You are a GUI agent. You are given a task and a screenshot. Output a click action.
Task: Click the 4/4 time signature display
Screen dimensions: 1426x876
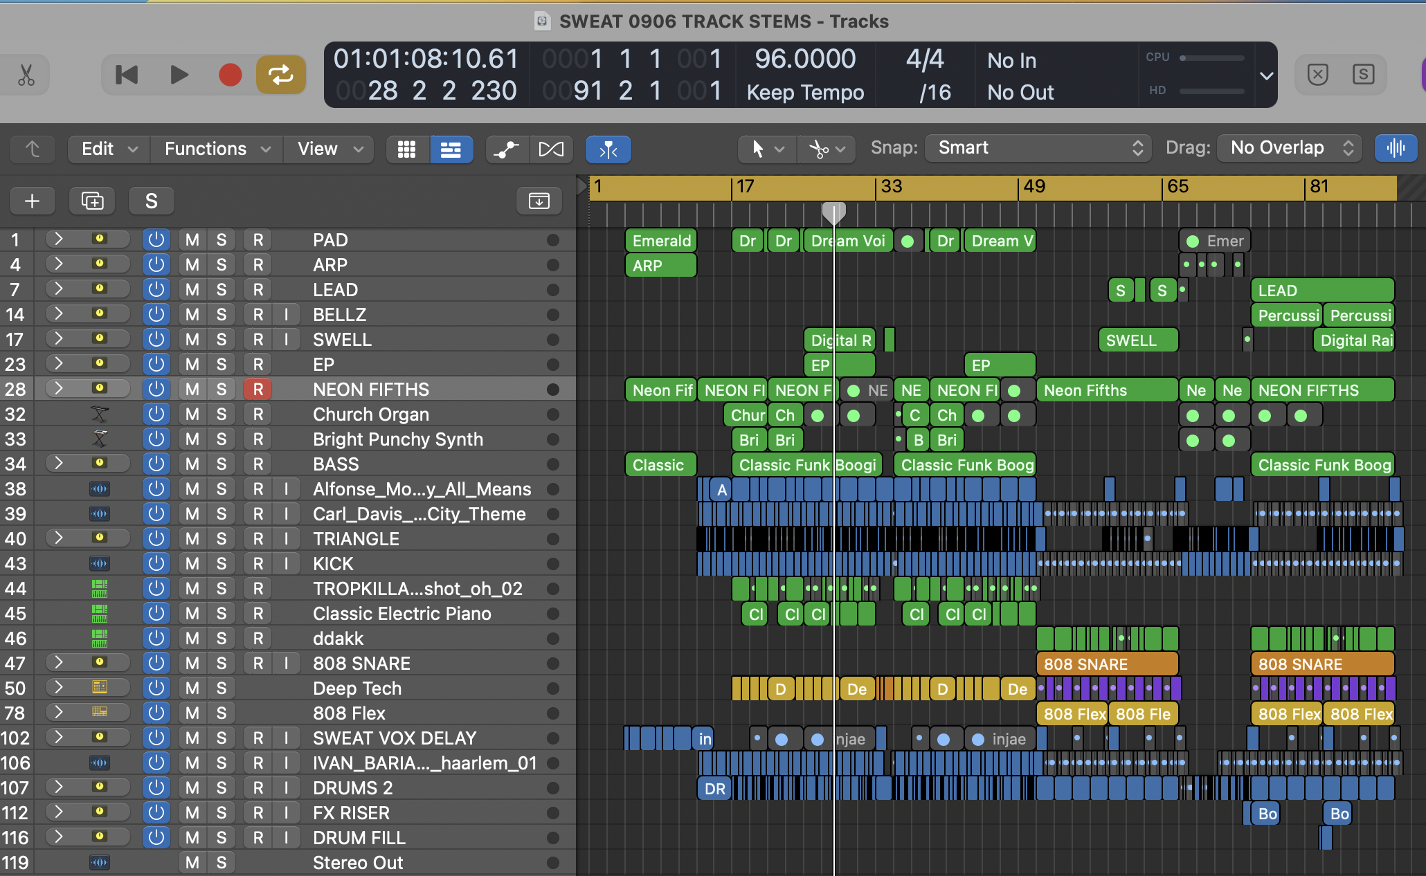click(925, 60)
